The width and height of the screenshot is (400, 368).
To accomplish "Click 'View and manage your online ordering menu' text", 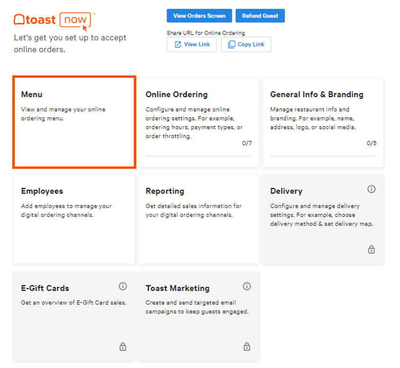I will pos(63,114).
